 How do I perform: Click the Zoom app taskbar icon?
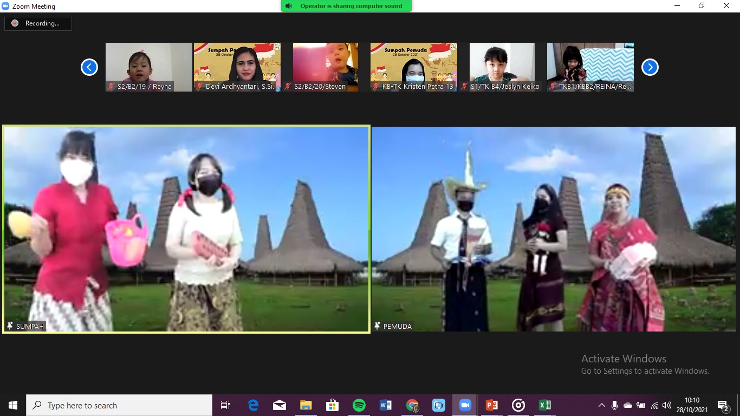pyautogui.click(x=465, y=405)
